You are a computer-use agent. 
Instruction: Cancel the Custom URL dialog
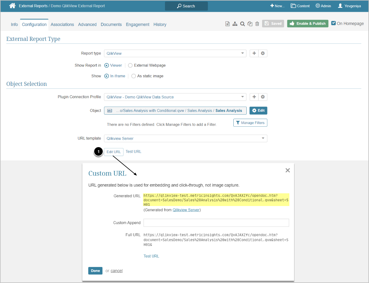117,271
